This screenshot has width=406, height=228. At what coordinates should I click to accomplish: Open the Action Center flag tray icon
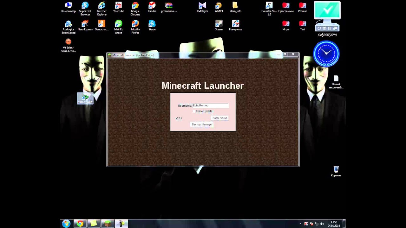(311, 224)
